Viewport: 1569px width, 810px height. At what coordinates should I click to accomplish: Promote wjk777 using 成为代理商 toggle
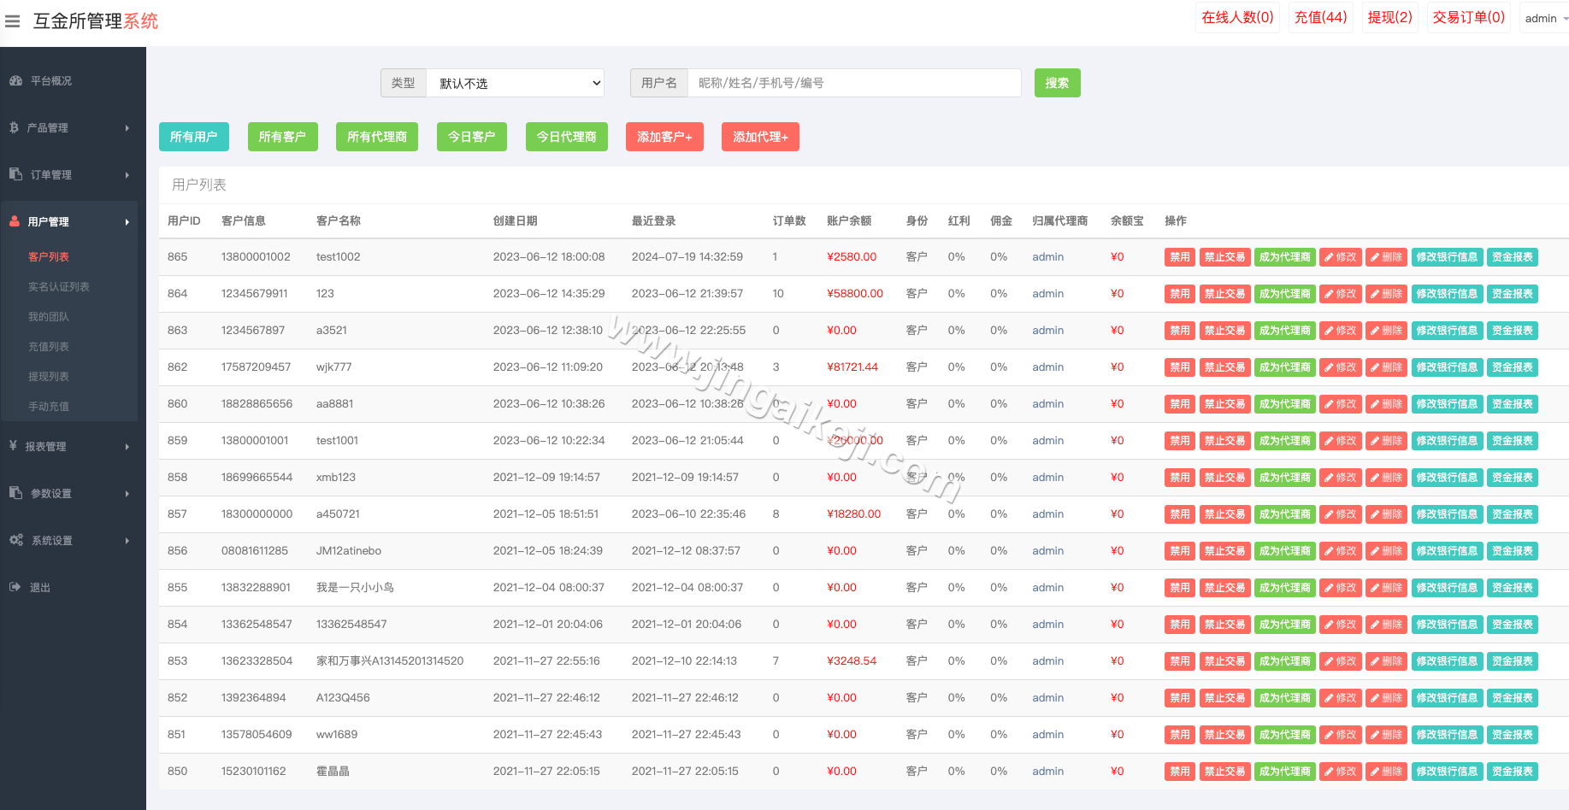[1284, 367]
